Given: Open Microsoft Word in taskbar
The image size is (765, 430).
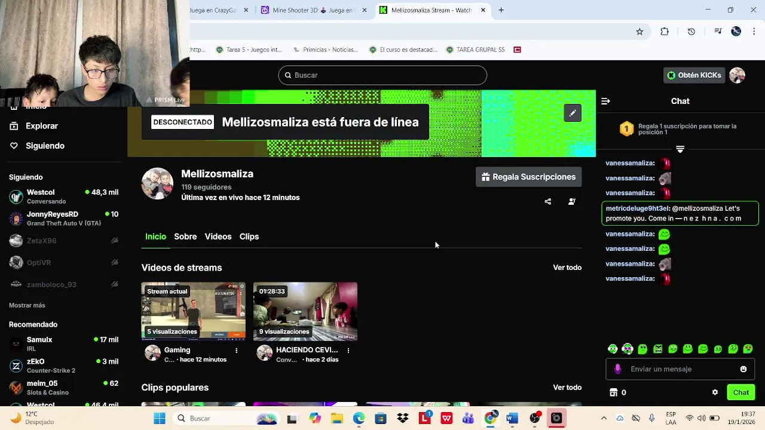Looking at the screenshot, I should coord(512,419).
